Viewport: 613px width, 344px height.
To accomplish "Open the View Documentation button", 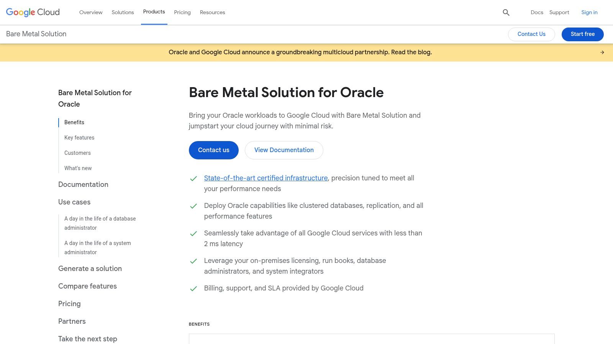I will point(284,150).
